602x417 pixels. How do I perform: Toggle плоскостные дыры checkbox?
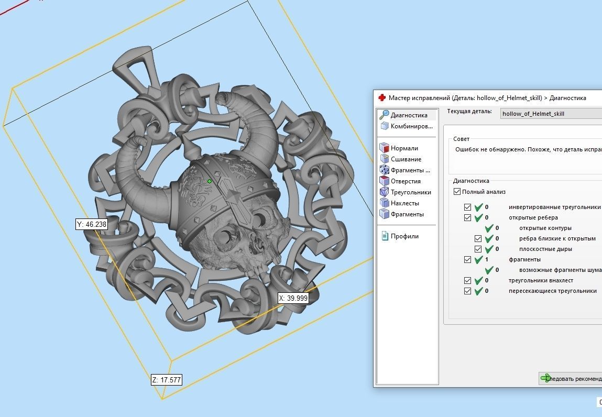(x=478, y=249)
